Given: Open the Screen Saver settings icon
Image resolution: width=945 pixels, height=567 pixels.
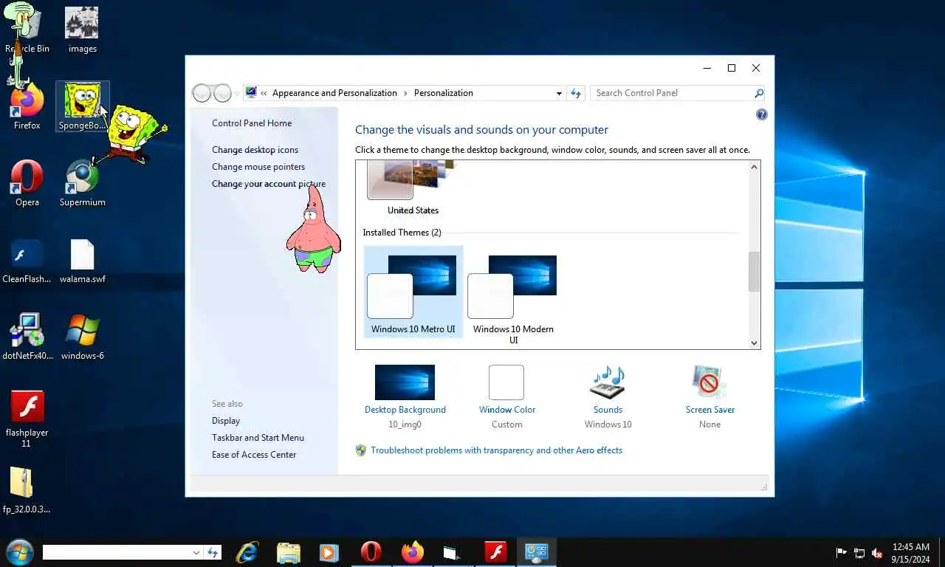Looking at the screenshot, I should pos(709,383).
